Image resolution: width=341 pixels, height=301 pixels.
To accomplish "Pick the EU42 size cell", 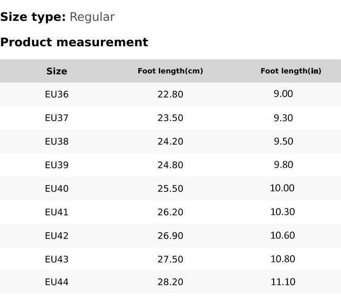I will [x=57, y=236].
